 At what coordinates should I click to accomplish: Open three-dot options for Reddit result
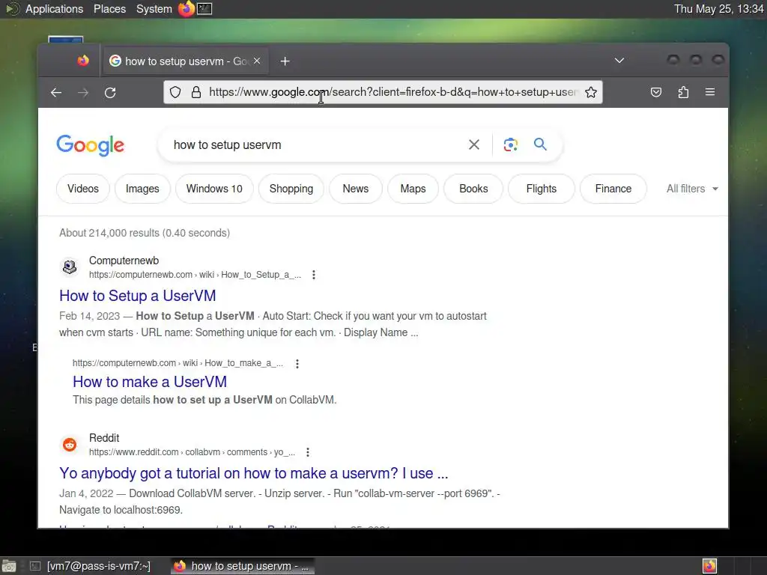[x=308, y=452]
